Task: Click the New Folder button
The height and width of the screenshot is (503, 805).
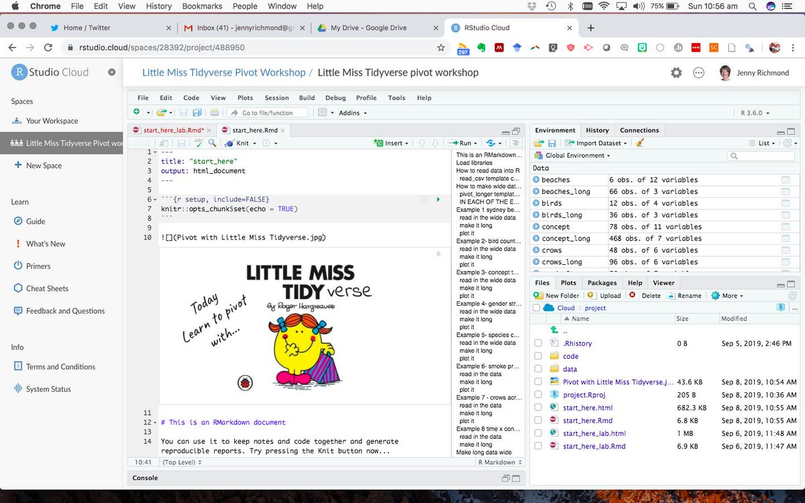Action: tap(557, 295)
